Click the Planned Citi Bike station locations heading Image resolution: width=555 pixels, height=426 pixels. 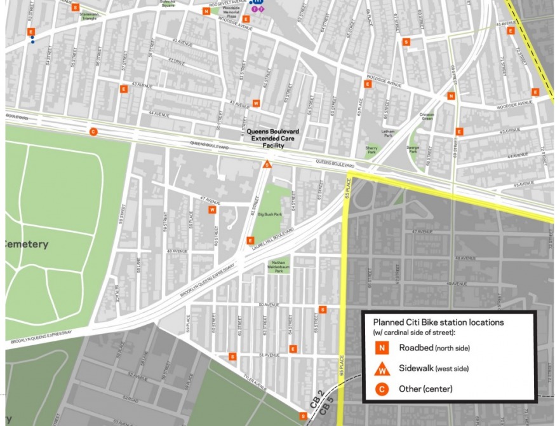click(x=438, y=322)
